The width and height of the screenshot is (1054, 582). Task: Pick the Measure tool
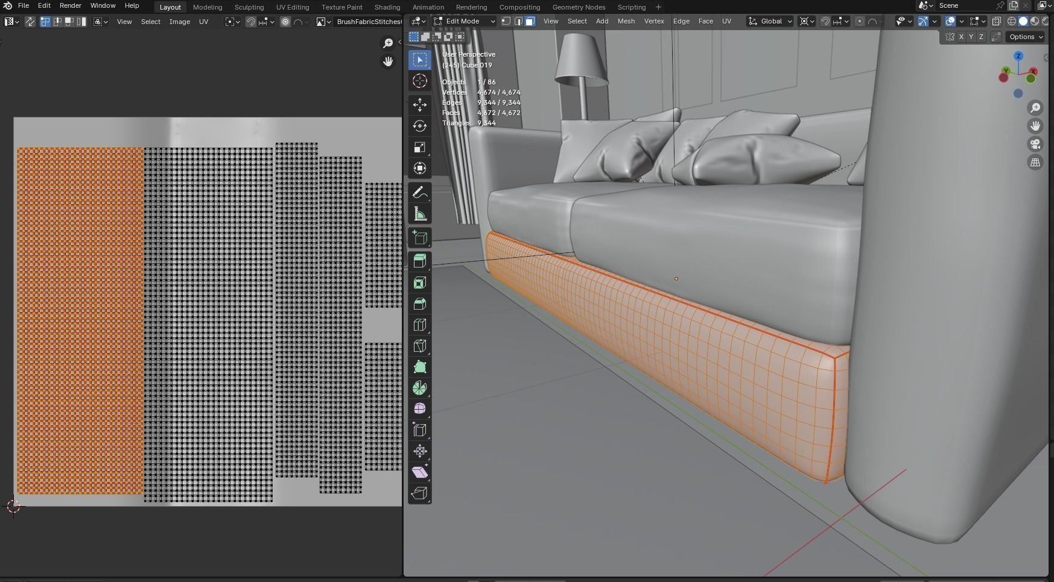[x=420, y=214]
